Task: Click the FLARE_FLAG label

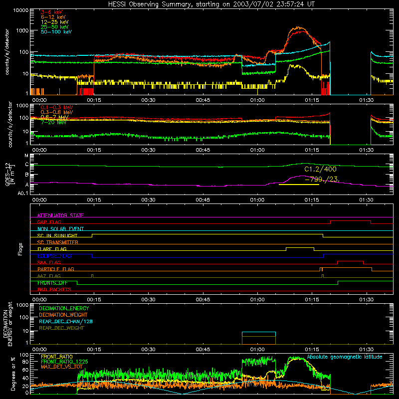Action: pyautogui.click(x=52, y=249)
